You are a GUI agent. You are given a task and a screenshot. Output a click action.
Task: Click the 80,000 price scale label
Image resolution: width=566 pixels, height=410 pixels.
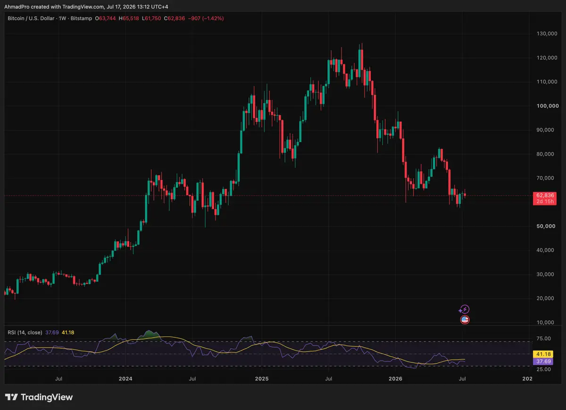(x=545, y=154)
